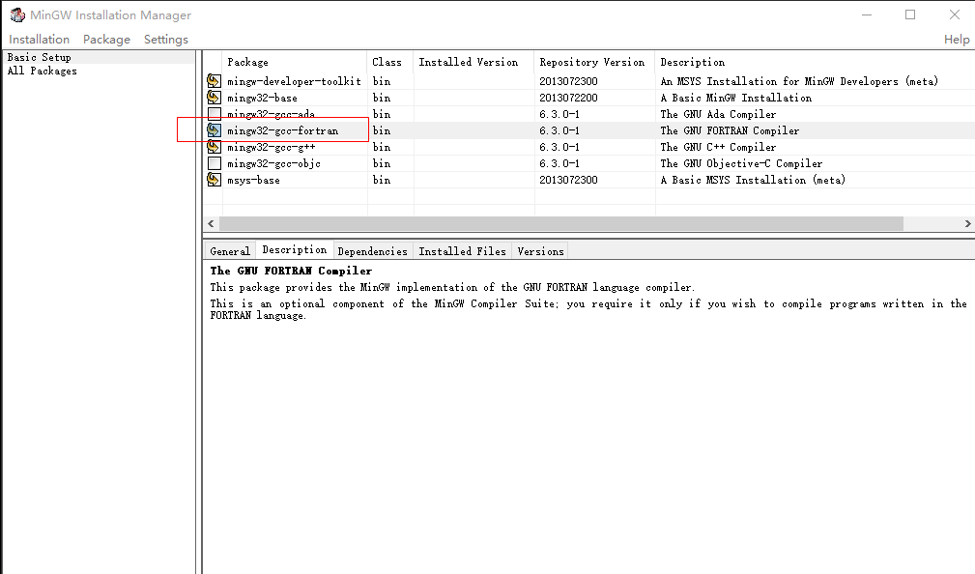The width and height of the screenshot is (975, 574).
Task: Click the mingw-developer-toolkit package status icon
Action: pos(214,81)
